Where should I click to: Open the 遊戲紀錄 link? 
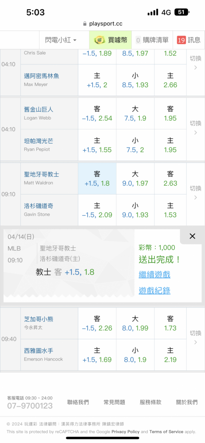tap(154, 291)
